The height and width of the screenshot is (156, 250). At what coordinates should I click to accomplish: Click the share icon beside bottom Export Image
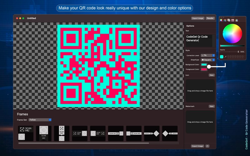coord(207,146)
